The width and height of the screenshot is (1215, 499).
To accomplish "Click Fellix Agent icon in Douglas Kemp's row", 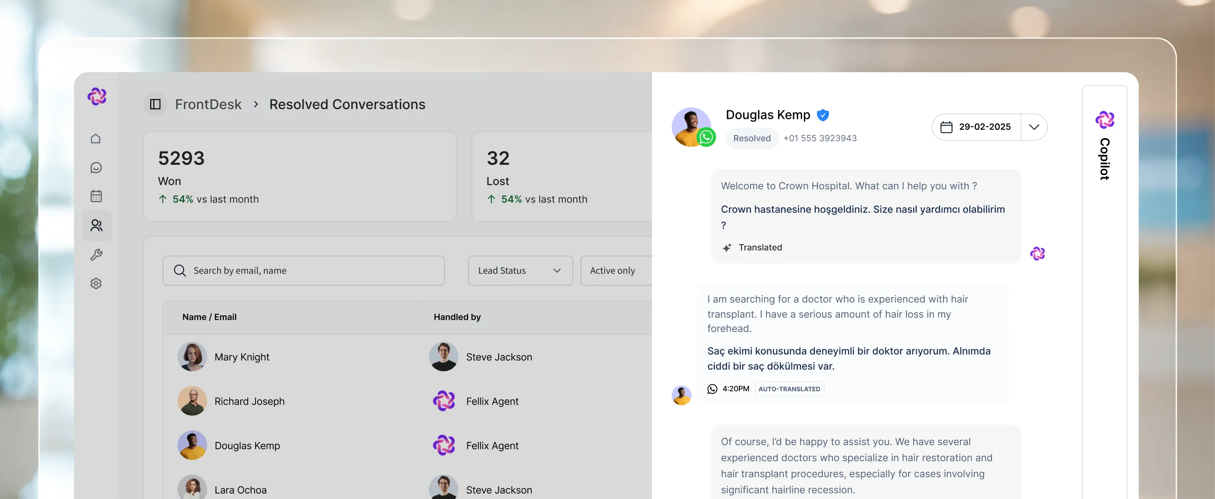I will [444, 445].
